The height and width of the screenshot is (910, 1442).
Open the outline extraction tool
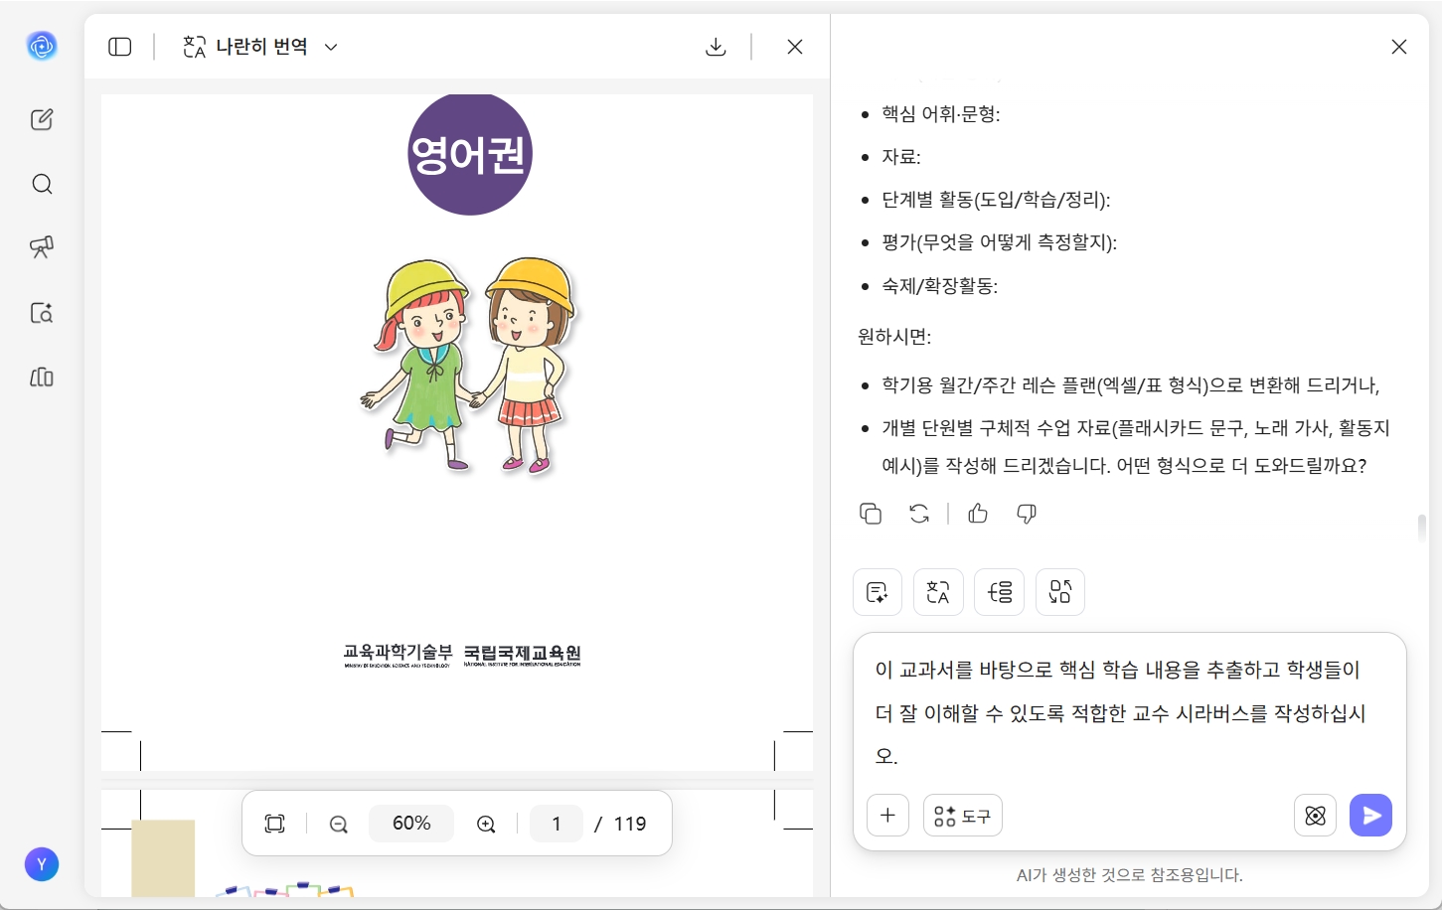coord(999,591)
